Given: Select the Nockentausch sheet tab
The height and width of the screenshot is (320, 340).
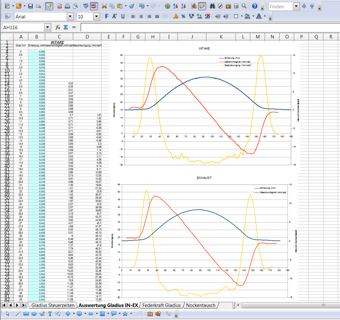Looking at the screenshot, I should tap(201, 305).
